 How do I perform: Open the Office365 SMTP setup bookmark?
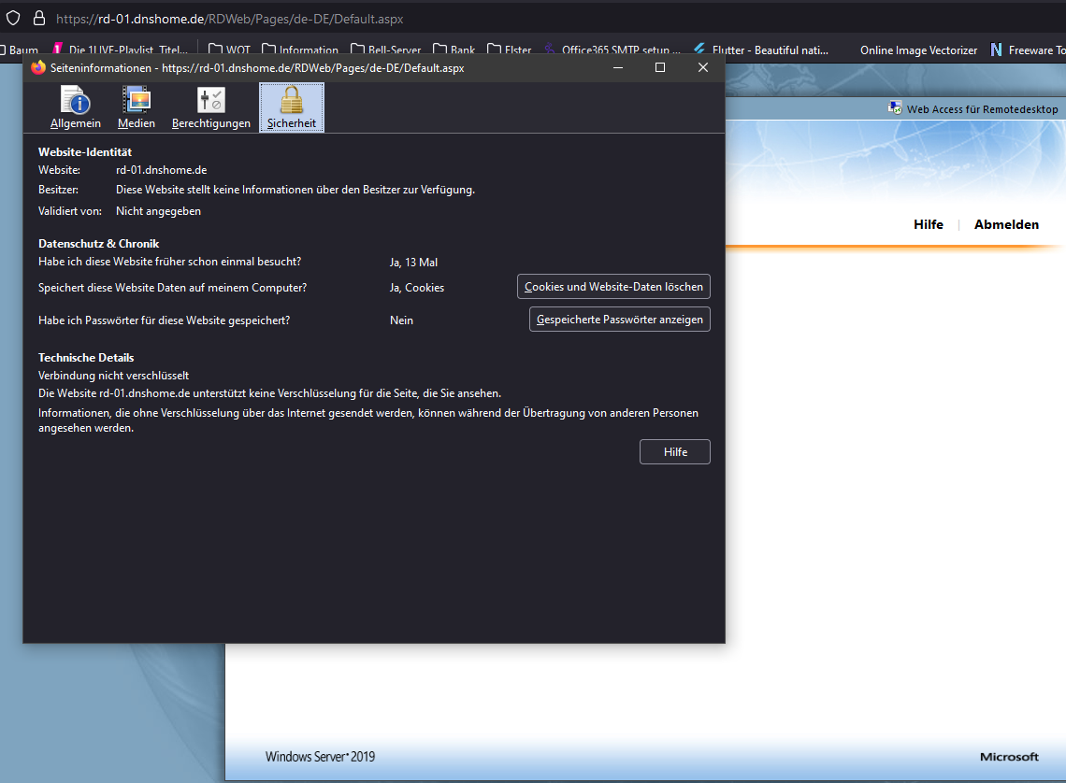(612, 50)
